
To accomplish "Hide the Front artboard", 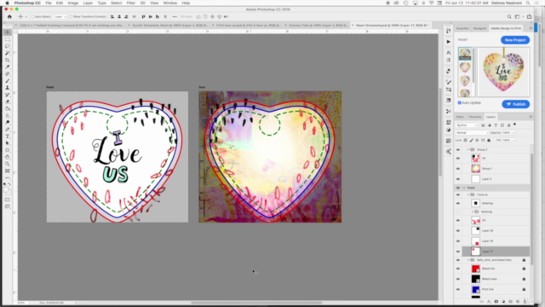I will click(x=458, y=188).
